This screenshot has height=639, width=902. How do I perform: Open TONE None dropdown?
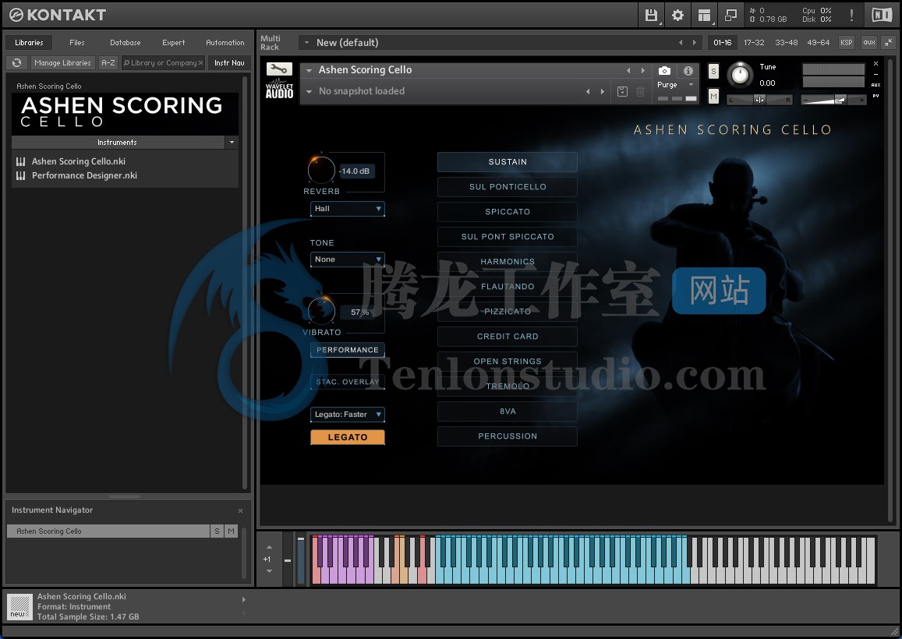point(348,259)
